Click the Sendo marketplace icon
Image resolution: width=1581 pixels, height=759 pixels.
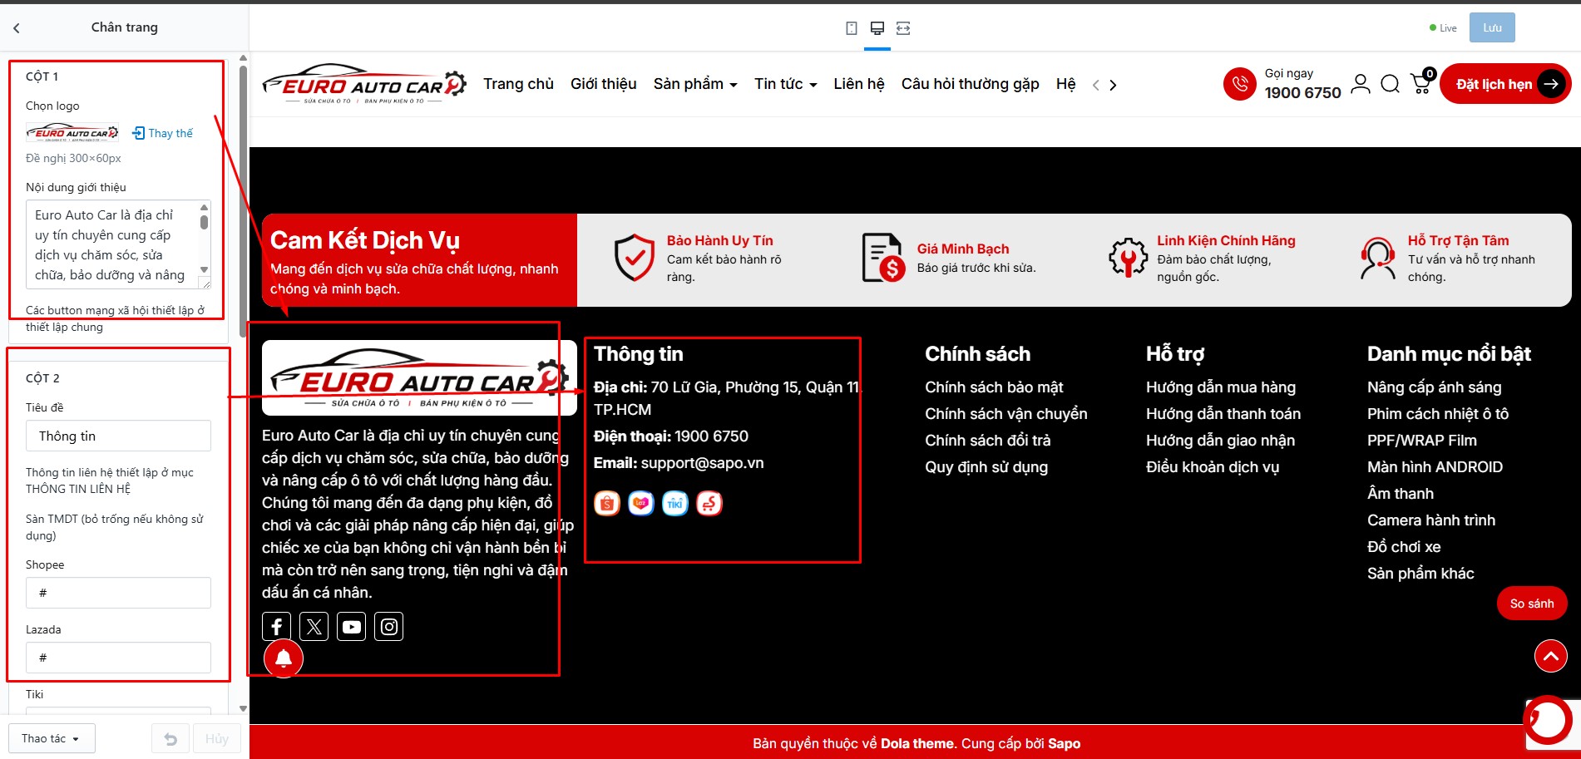coord(709,503)
